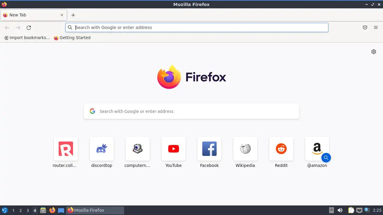The width and height of the screenshot is (383, 215).
Task: Click the tray eject/removable media icon
Action: pos(332,210)
